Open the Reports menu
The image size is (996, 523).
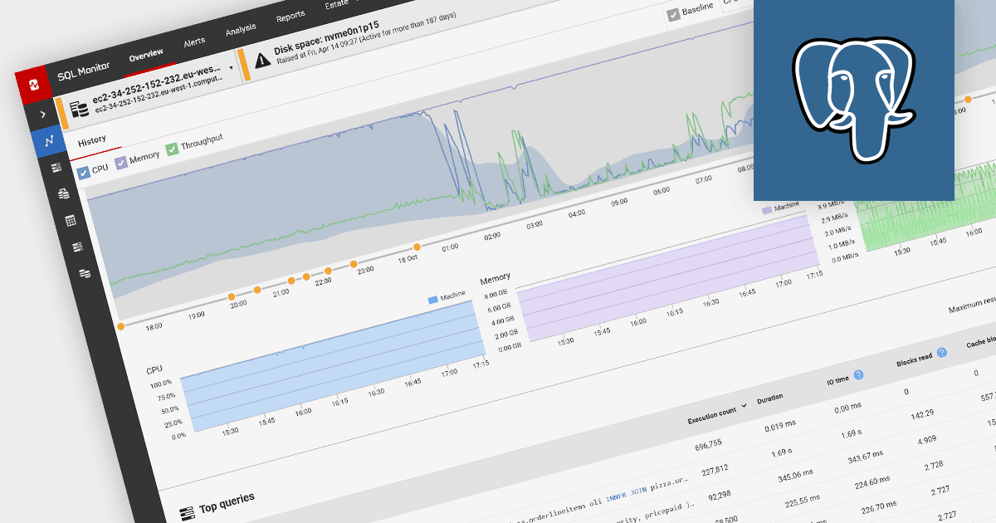tap(290, 17)
